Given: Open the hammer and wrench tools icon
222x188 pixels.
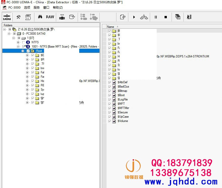Looking at the screenshot, I should pos(18,17).
